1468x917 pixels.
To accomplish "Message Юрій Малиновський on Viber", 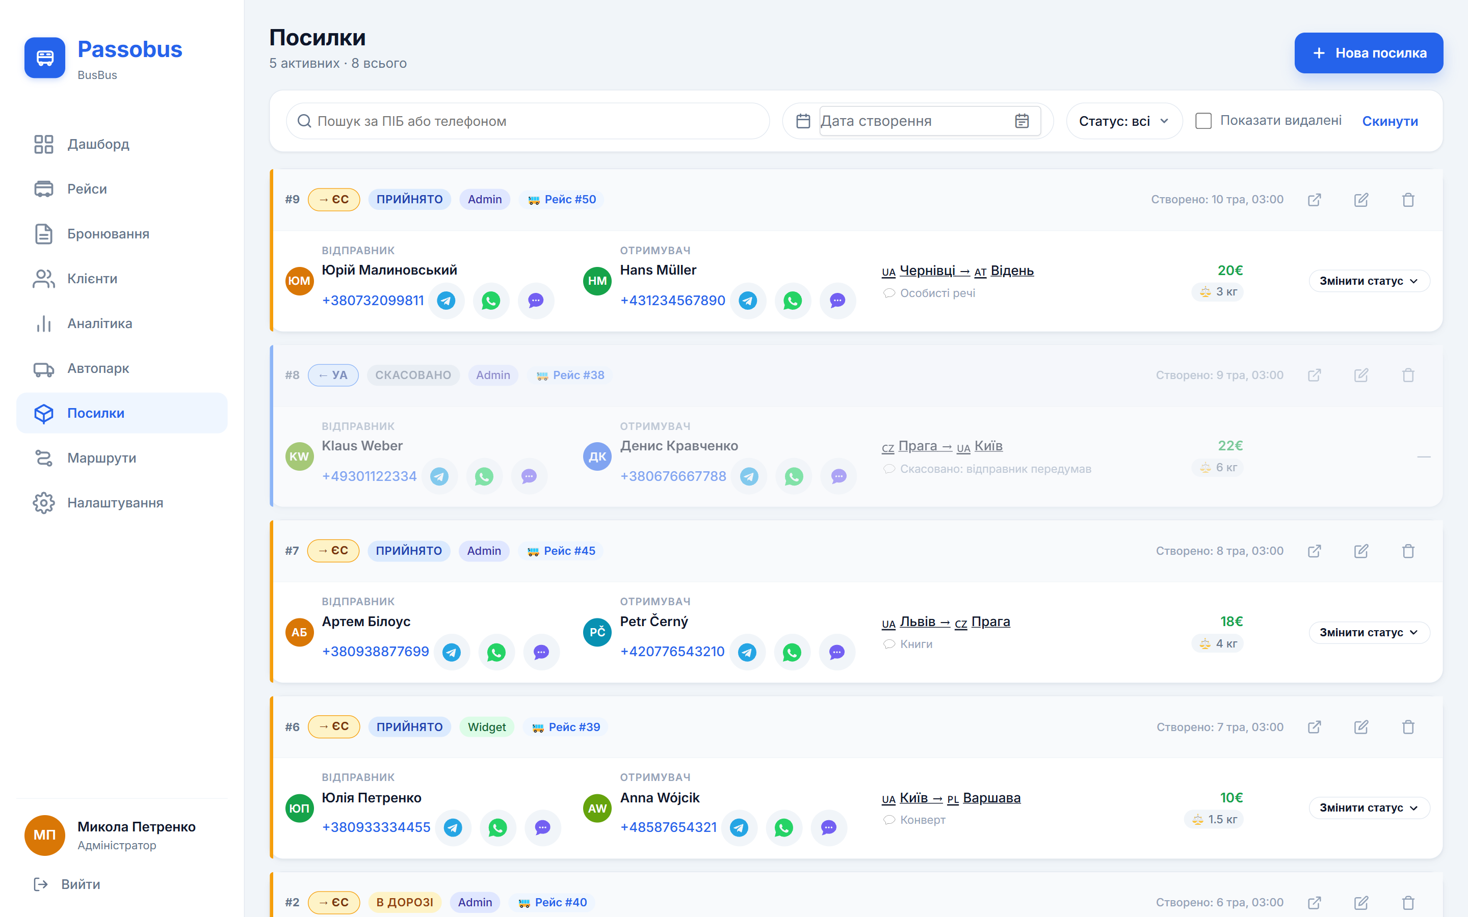I will [536, 300].
